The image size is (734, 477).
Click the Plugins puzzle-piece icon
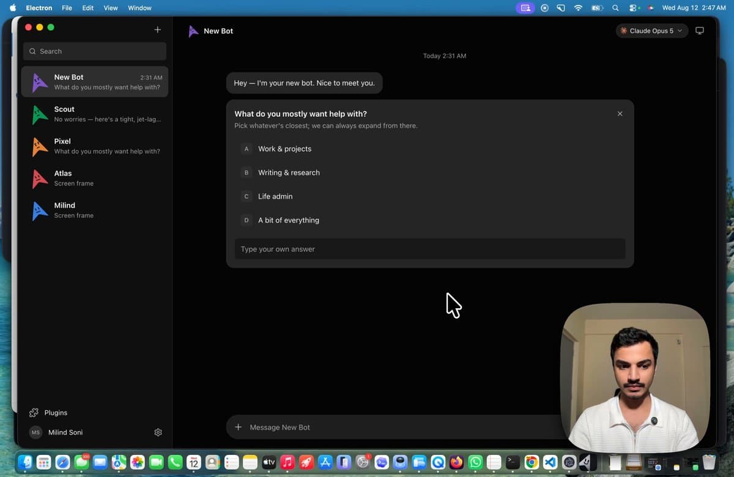pyautogui.click(x=34, y=413)
